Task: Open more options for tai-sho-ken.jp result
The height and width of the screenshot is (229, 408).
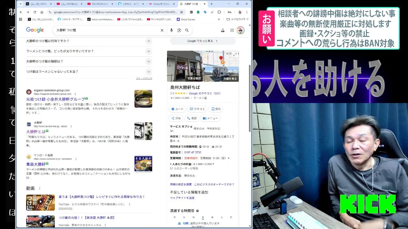Action: (71, 126)
